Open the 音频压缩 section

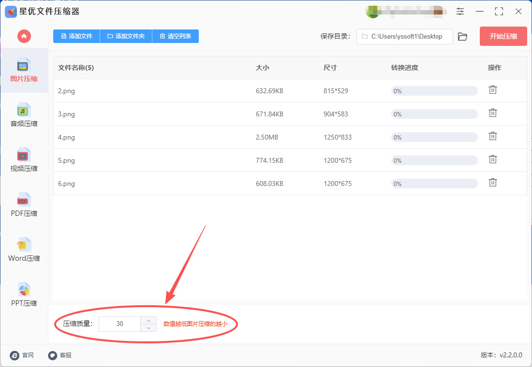24,115
